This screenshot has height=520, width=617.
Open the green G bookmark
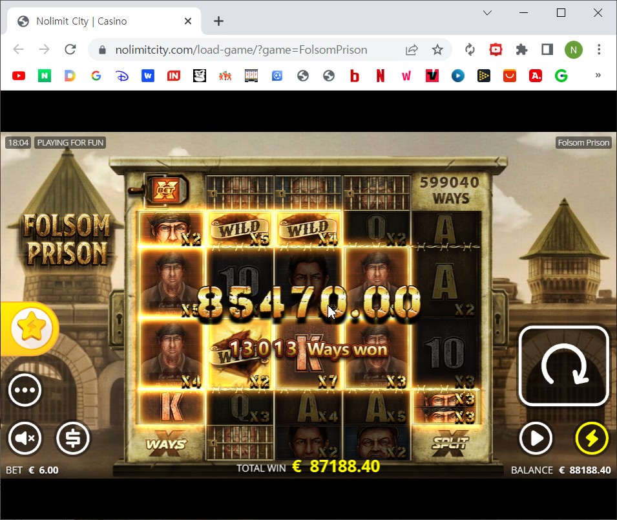point(561,76)
